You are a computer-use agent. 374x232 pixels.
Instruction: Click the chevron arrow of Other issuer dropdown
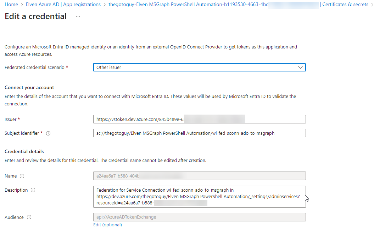300,67
